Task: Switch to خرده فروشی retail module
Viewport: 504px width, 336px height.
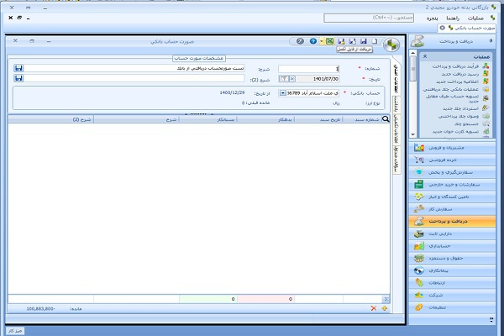Action: tap(452, 160)
